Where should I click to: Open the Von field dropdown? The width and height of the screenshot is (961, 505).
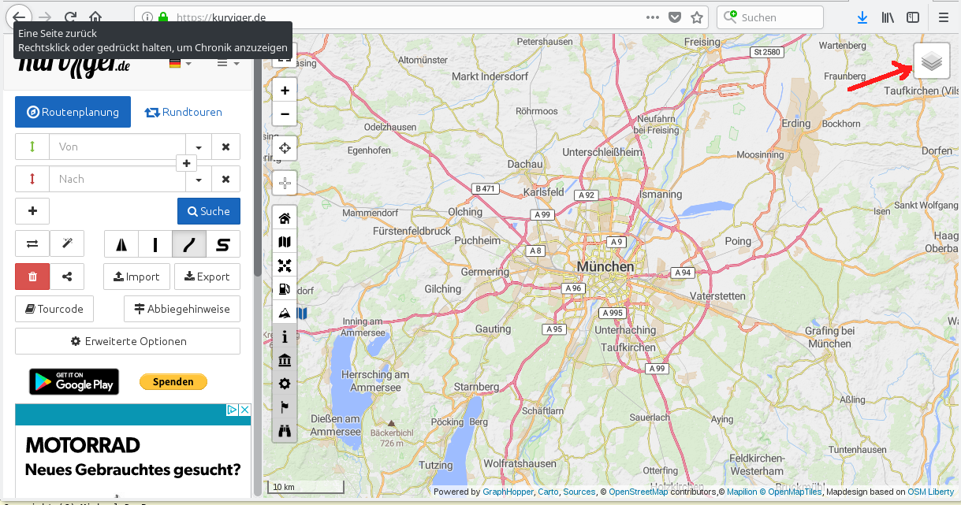coord(199,147)
